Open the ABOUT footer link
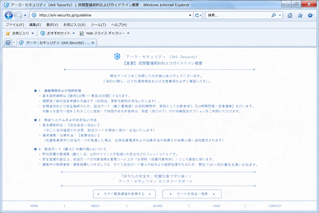The width and height of the screenshot is (319, 213). click(x=95, y=206)
